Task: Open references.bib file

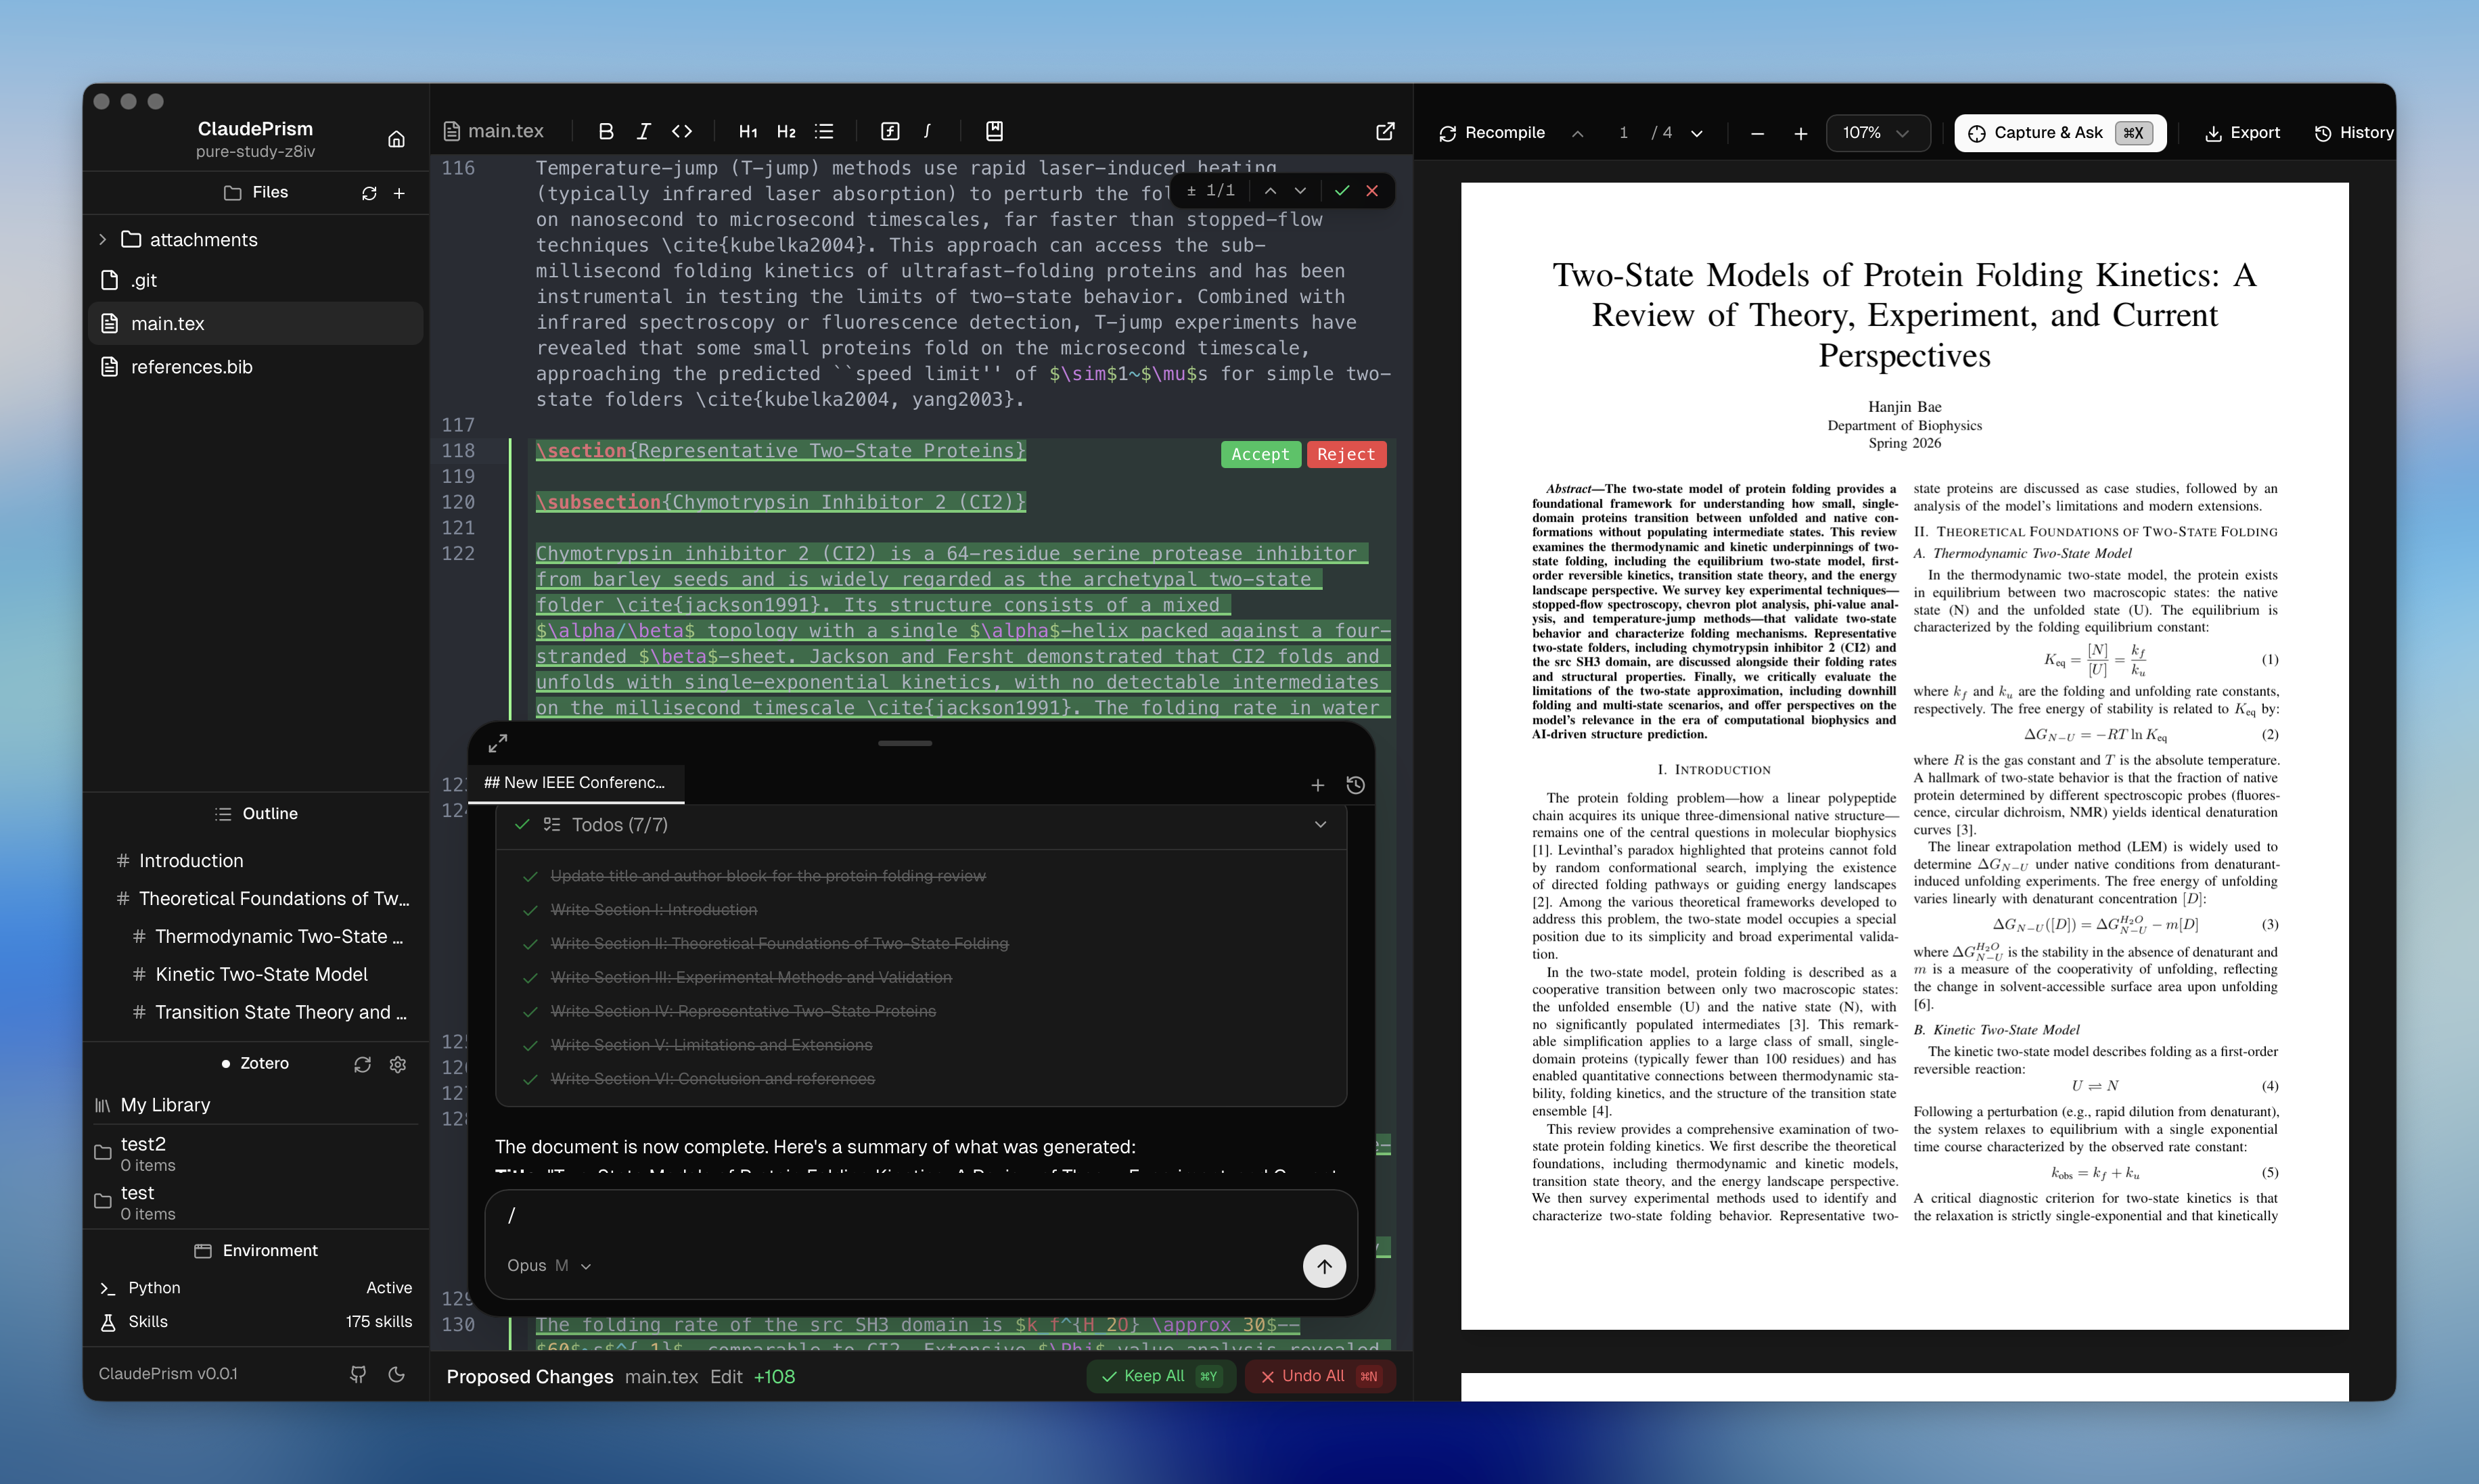Action: coord(256,367)
